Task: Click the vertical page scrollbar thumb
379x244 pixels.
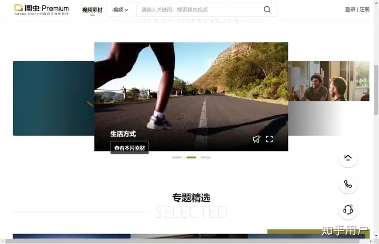Action: coord(376,90)
